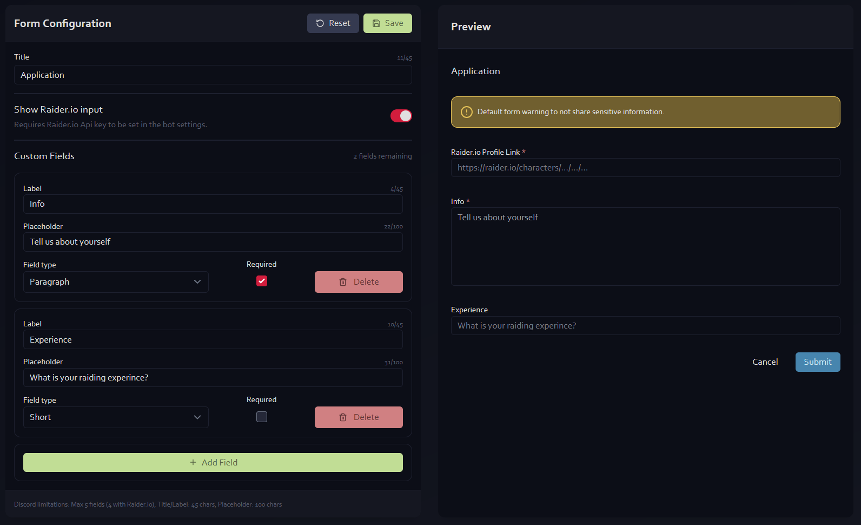Toggle off Show Raider.io input switch
The height and width of the screenshot is (525, 861).
tap(401, 116)
